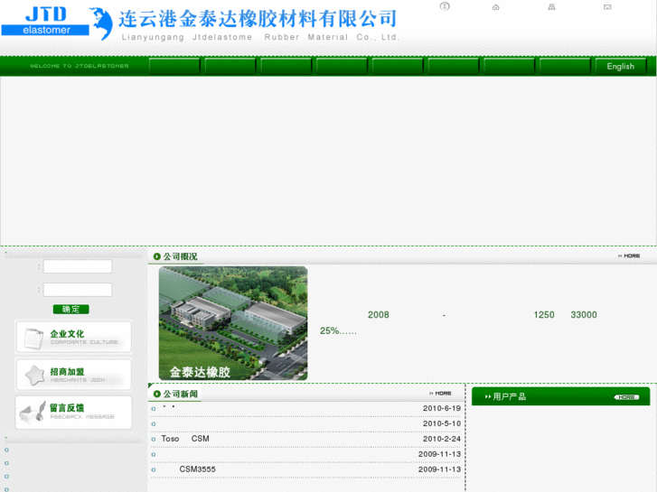Click the 金泰达橡胶 factory aerial image

pos(233,322)
